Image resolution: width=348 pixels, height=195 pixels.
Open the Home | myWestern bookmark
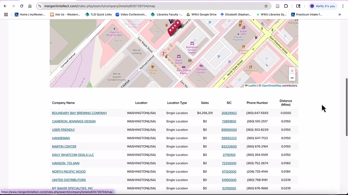[30, 15]
